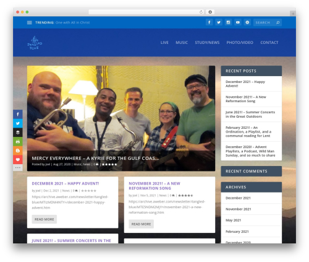Click the Tangled Blue site logo
309x262 pixels.
pyautogui.click(x=35, y=43)
